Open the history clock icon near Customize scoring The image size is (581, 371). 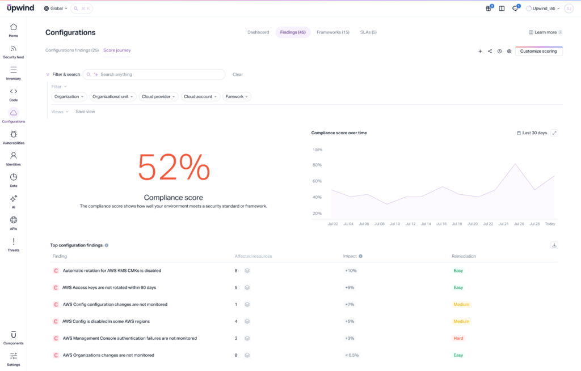tap(499, 51)
